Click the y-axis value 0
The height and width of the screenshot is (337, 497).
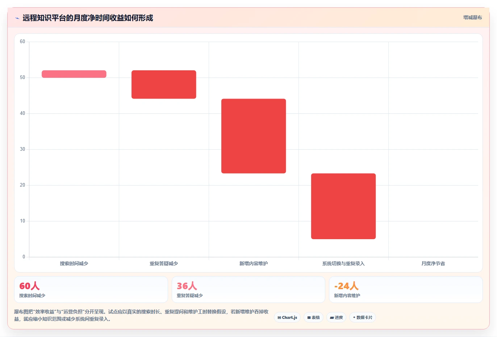click(24, 257)
